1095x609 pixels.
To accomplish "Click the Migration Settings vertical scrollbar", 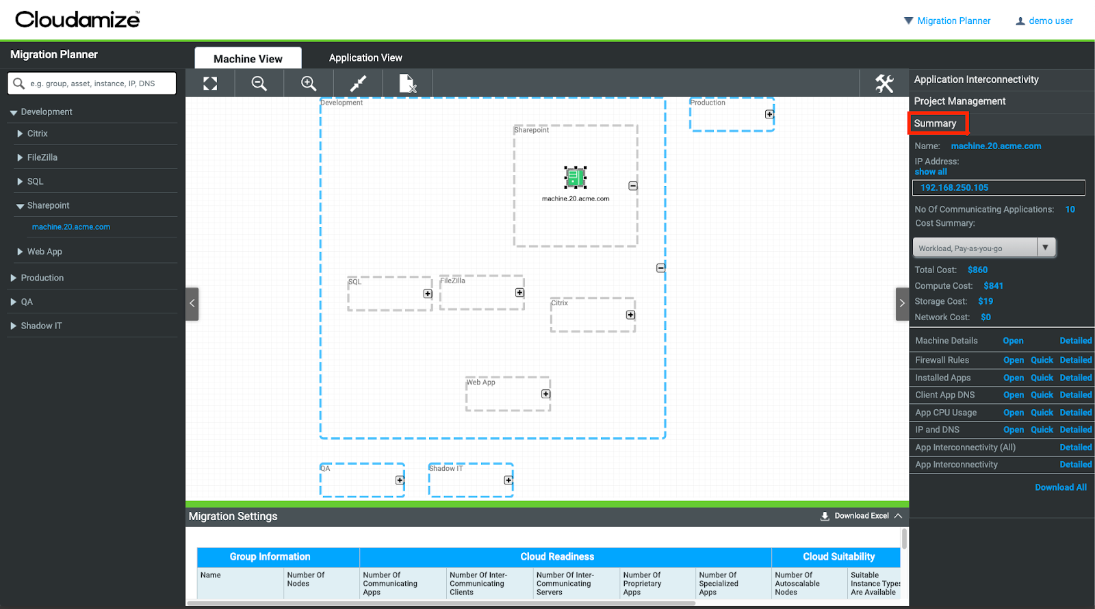I will tap(904, 539).
